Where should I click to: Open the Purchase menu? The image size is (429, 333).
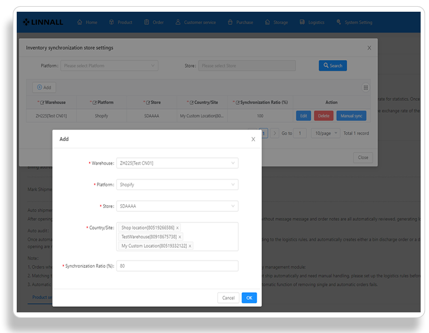[241, 22]
